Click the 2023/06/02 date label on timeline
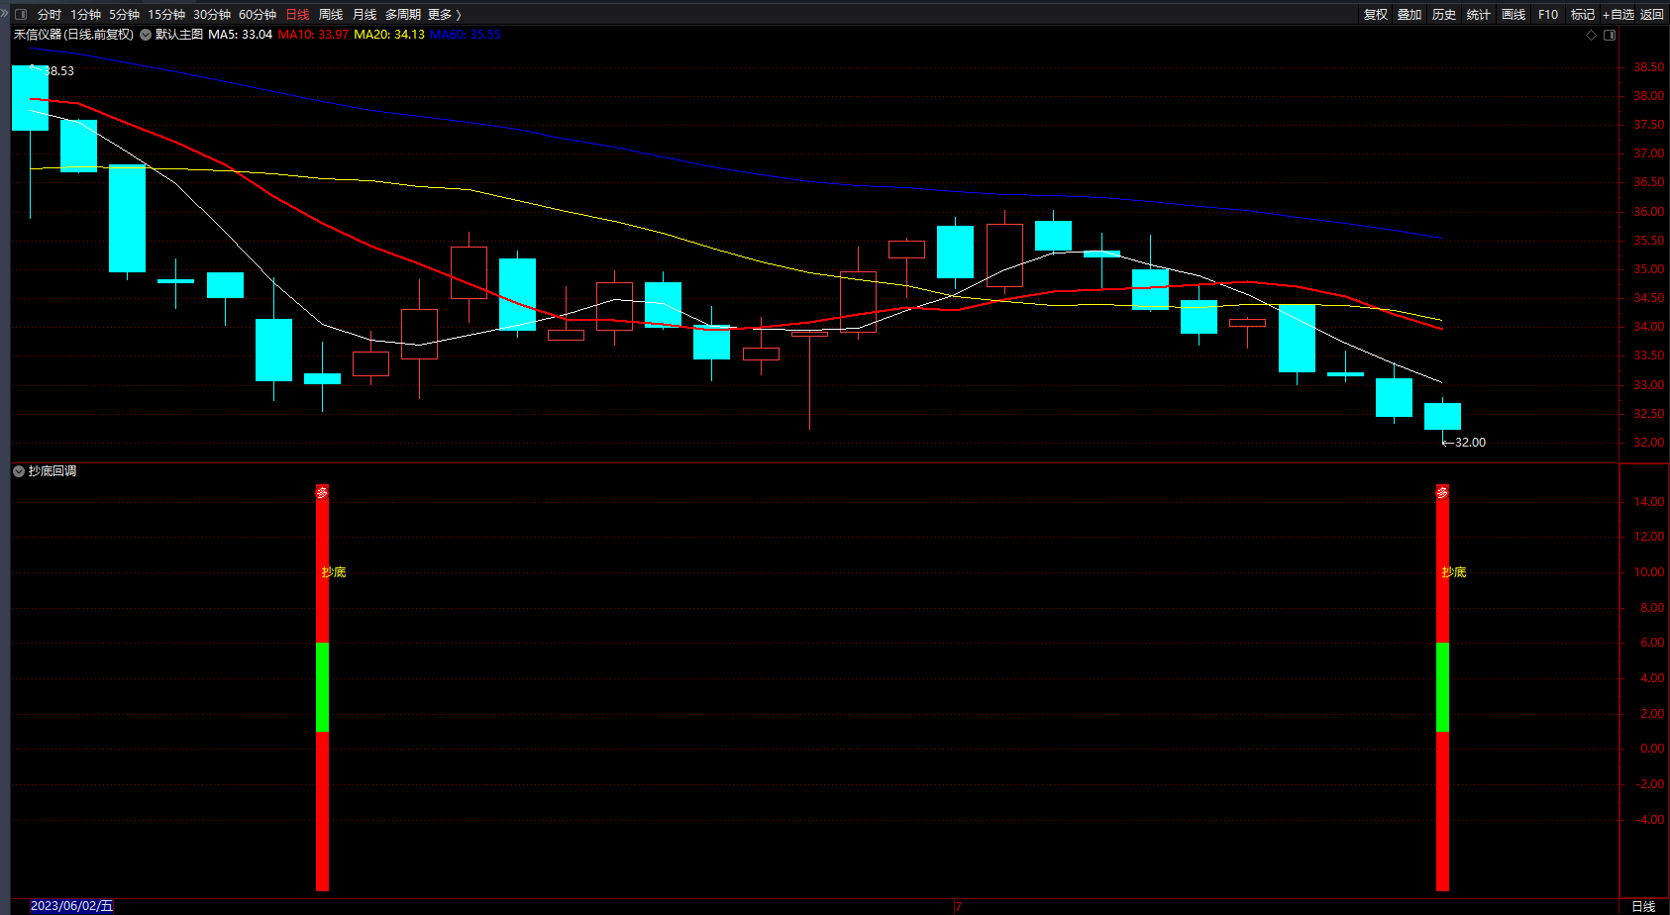The height and width of the screenshot is (915, 1670). (x=71, y=906)
